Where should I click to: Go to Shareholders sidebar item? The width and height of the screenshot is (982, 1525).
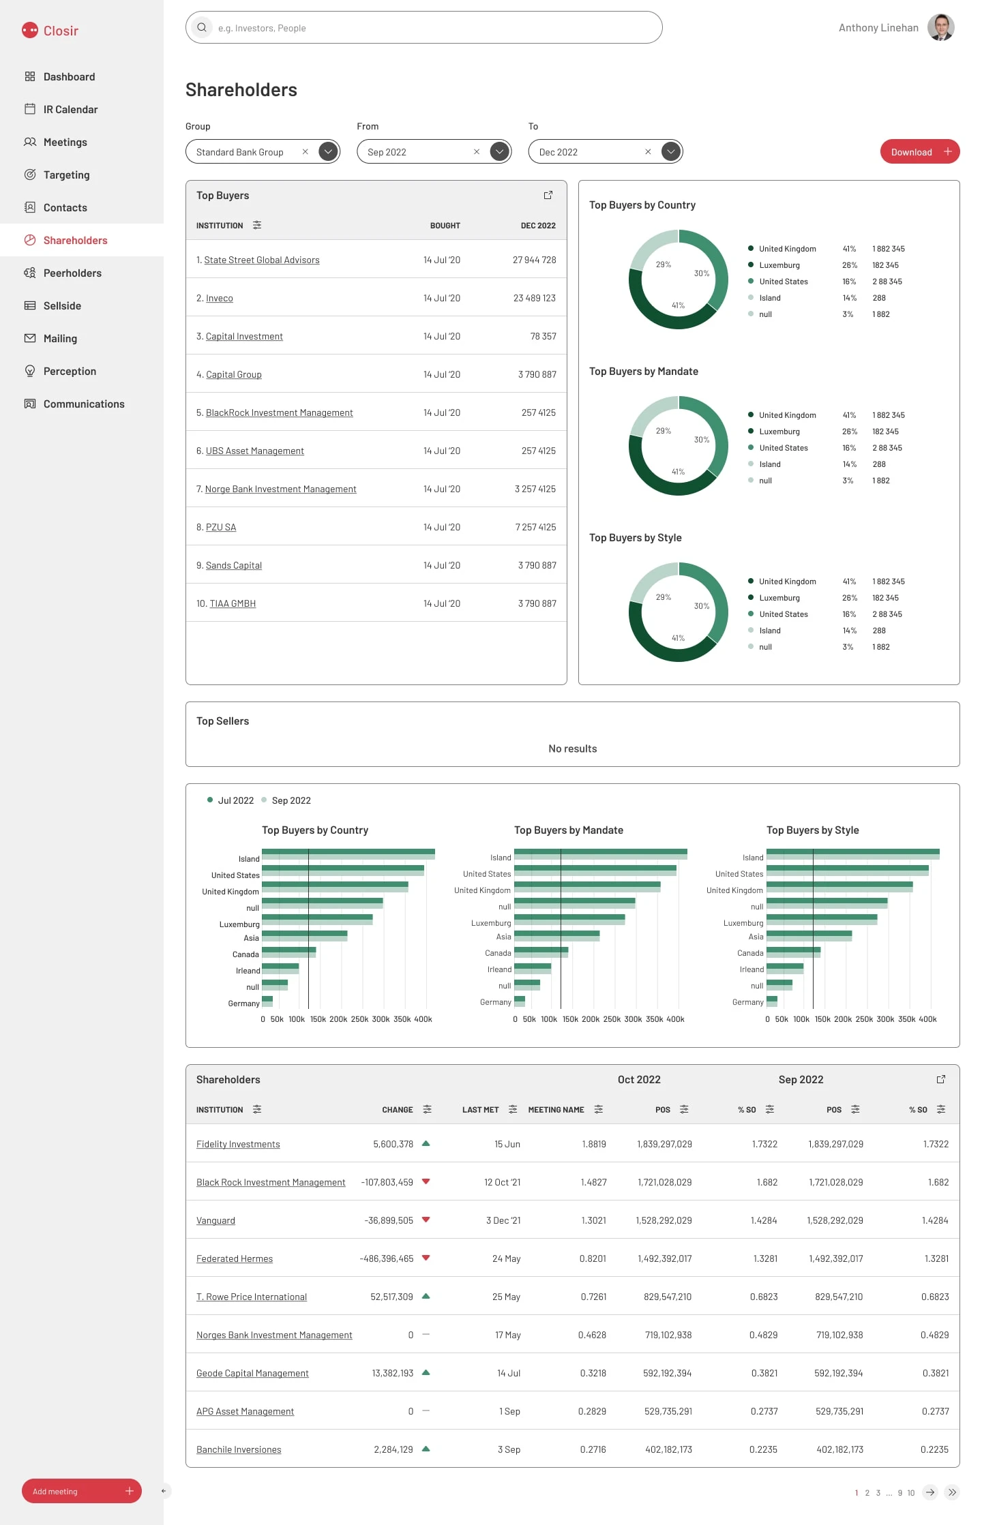coord(82,240)
